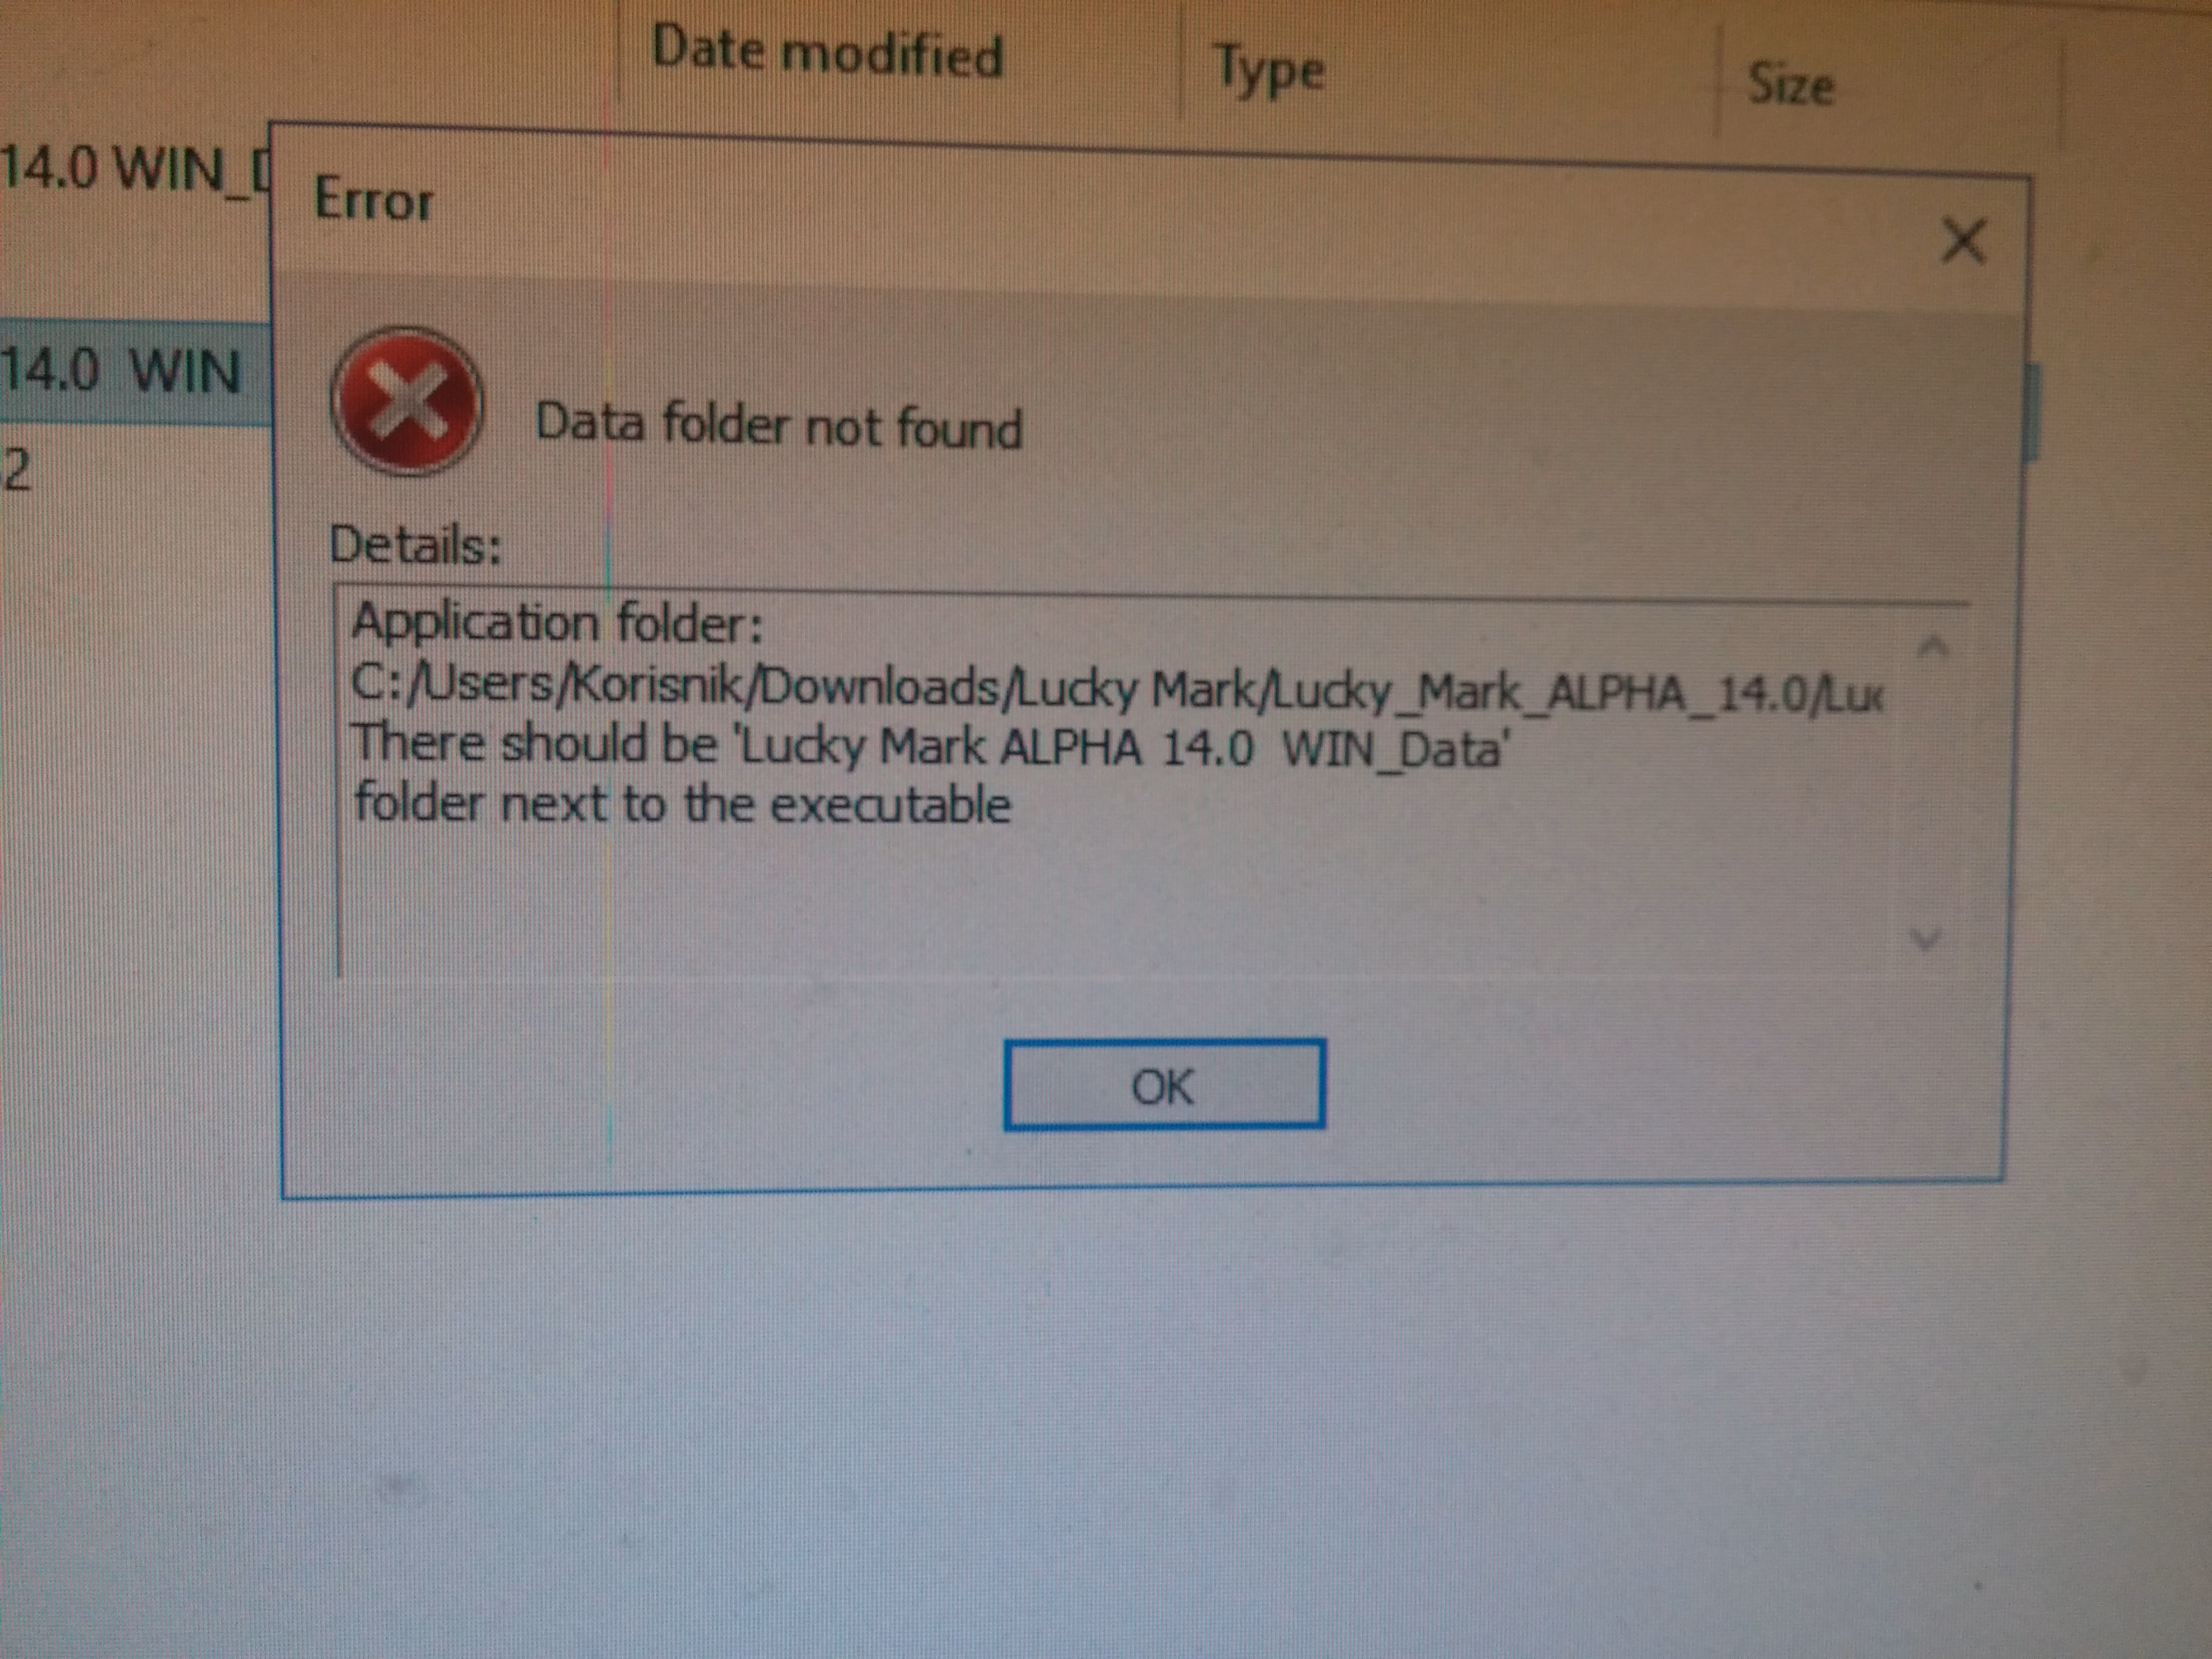2212x1659 pixels.
Task: Click the 'Details:' label
Action: (415, 545)
